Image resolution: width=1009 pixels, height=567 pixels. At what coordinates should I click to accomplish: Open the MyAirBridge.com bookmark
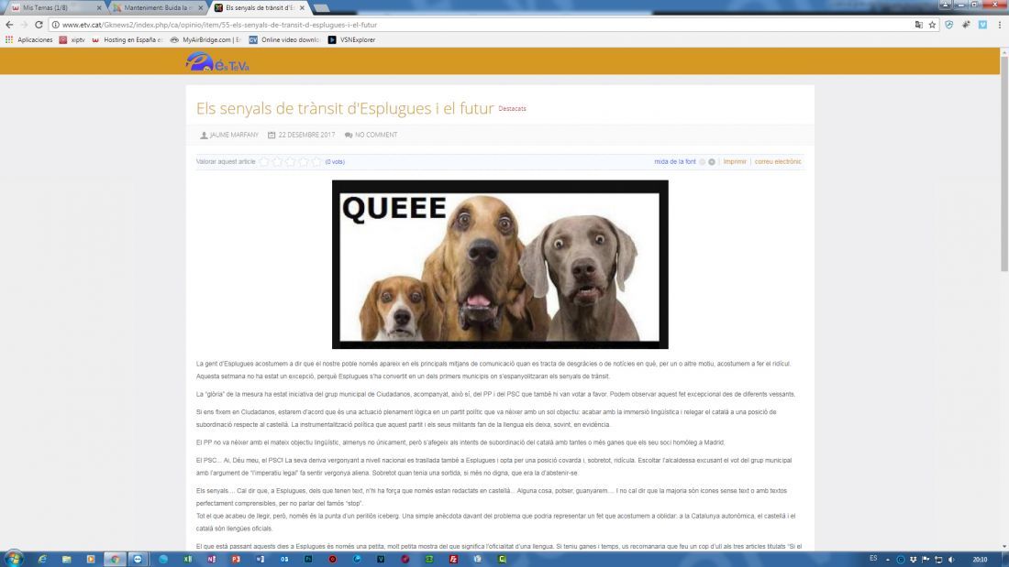205,40
